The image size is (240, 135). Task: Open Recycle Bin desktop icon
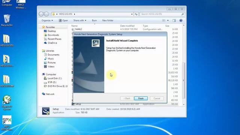[7, 21]
